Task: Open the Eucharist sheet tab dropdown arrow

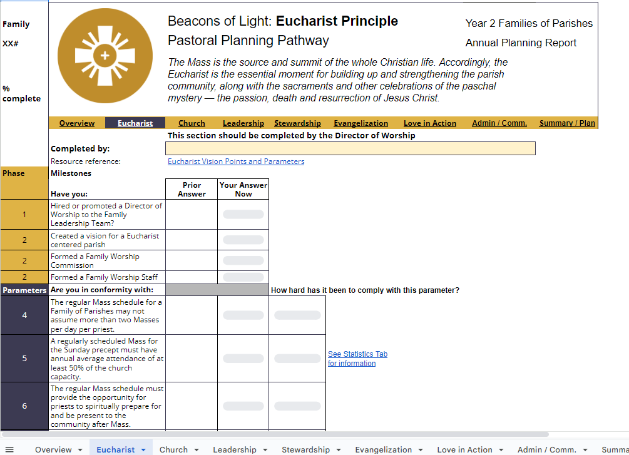Action: [x=143, y=449]
